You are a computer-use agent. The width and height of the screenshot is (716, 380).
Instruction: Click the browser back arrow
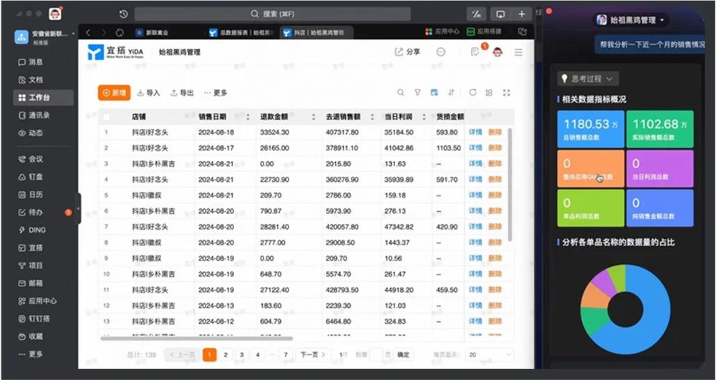[88, 32]
